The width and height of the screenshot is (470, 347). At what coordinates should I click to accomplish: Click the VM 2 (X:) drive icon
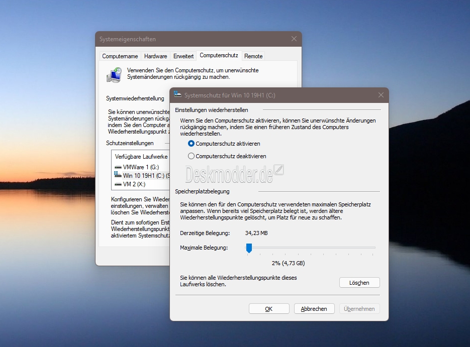pos(118,184)
